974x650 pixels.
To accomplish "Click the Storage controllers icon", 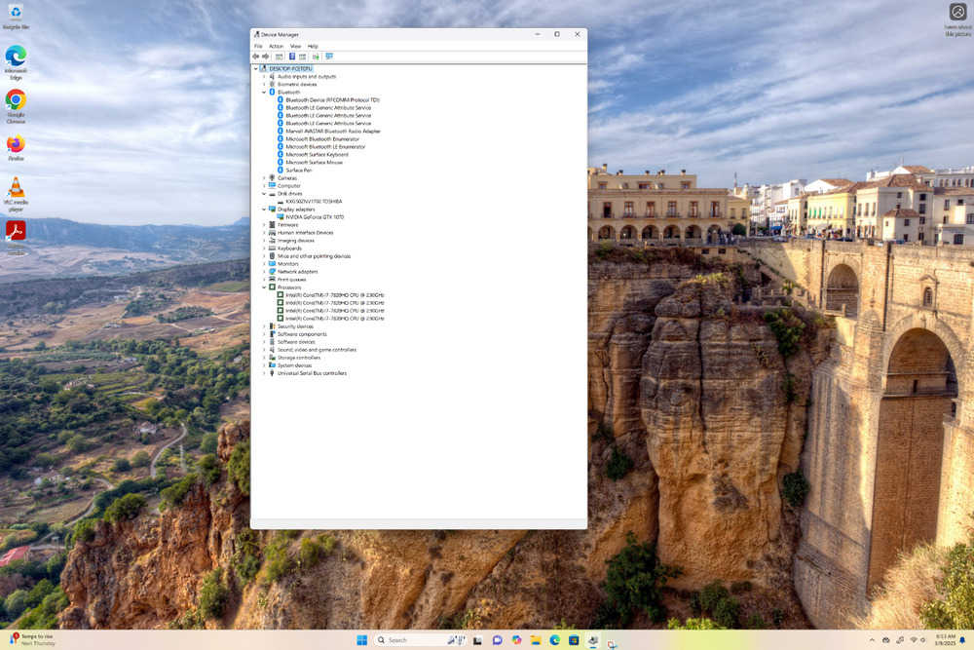I will click(272, 358).
